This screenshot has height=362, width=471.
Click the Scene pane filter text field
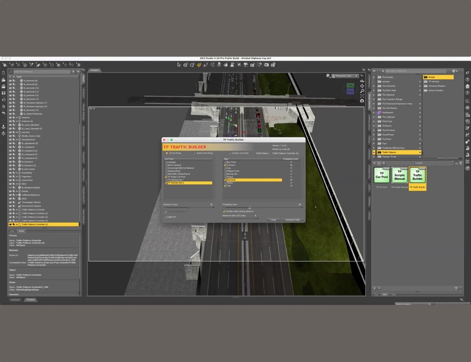(42, 72)
